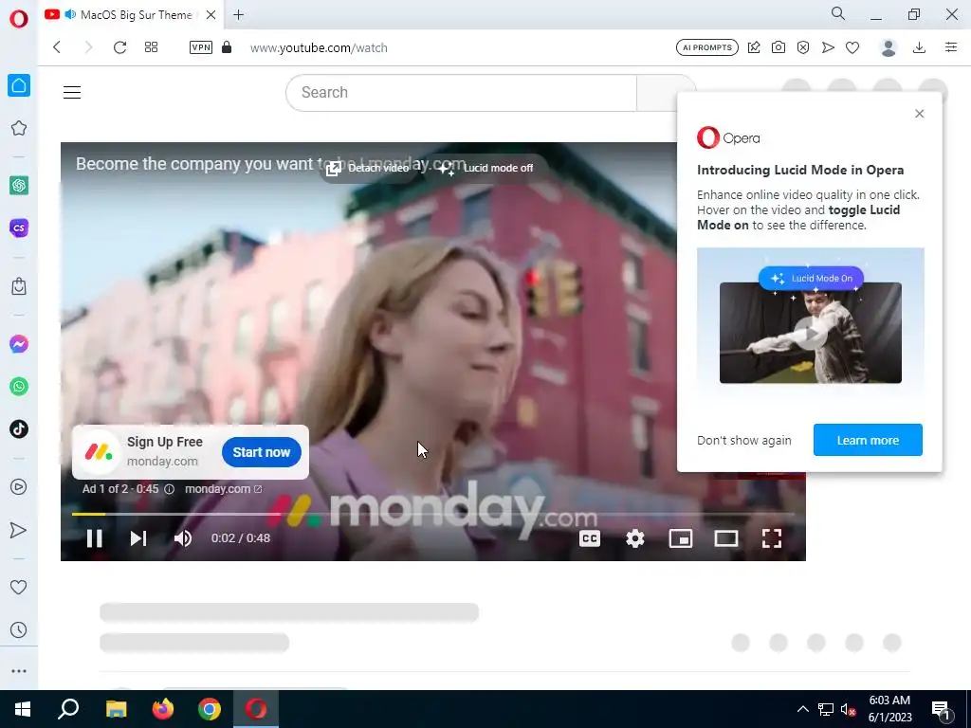Screen dimensions: 971x728
Task: Mute the tab via speaker icon
Action: [x=70, y=14]
